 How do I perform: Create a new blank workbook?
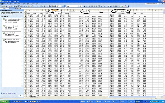click(2, 6)
